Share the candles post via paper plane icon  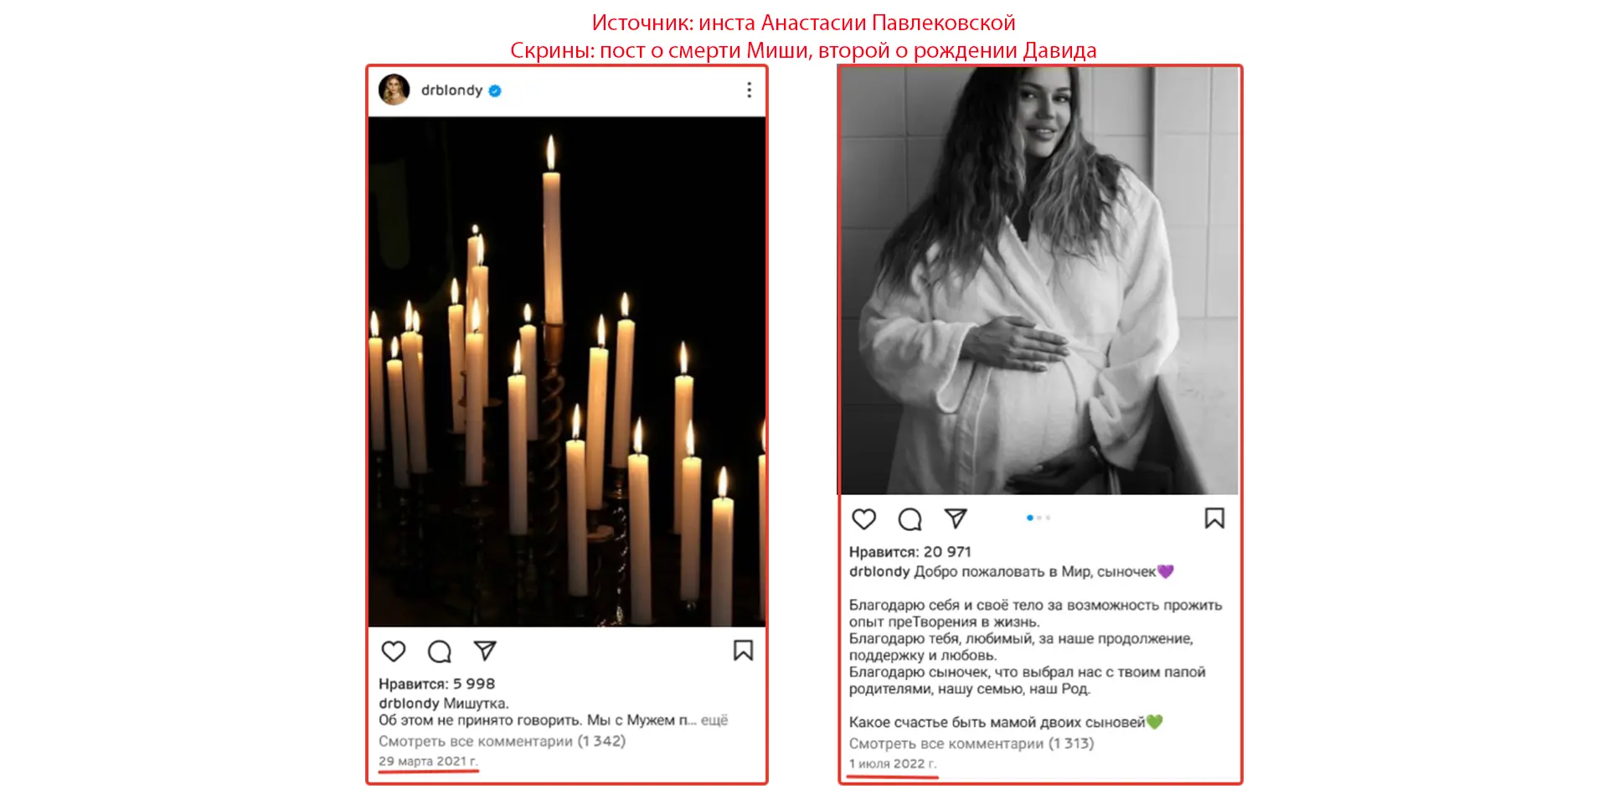pyautogui.click(x=485, y=651)
